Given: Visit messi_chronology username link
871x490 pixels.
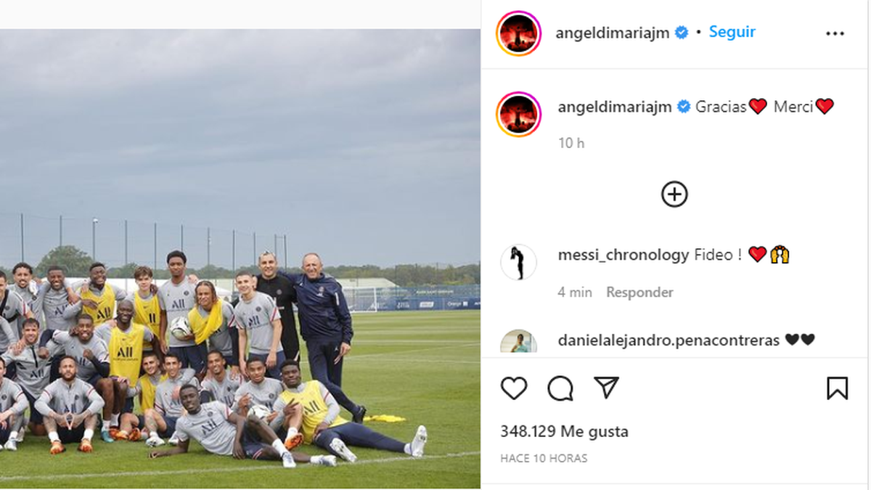Looking at the screenshot, I should pyautogui.click(x=623, y=255).
